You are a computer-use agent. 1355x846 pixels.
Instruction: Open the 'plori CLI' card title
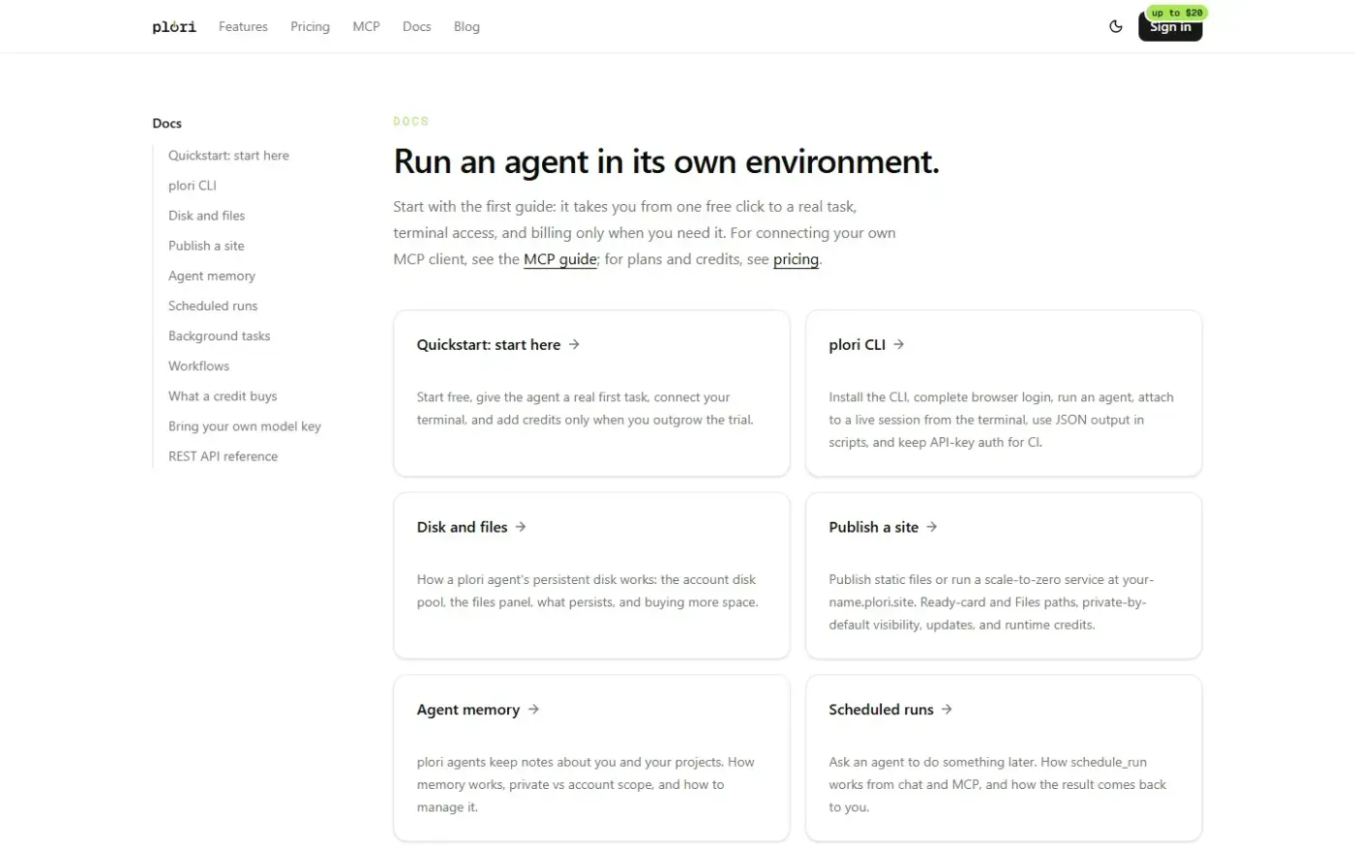click(x=857, y=344)
